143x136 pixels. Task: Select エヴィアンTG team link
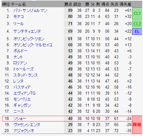25,93
